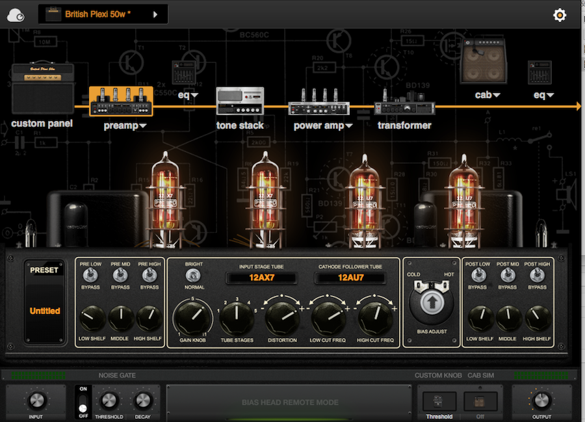Select the highlighted preamp module icon
Image resolution: width=585 pixels, height=422 pixels.
[x=121, y=101]
